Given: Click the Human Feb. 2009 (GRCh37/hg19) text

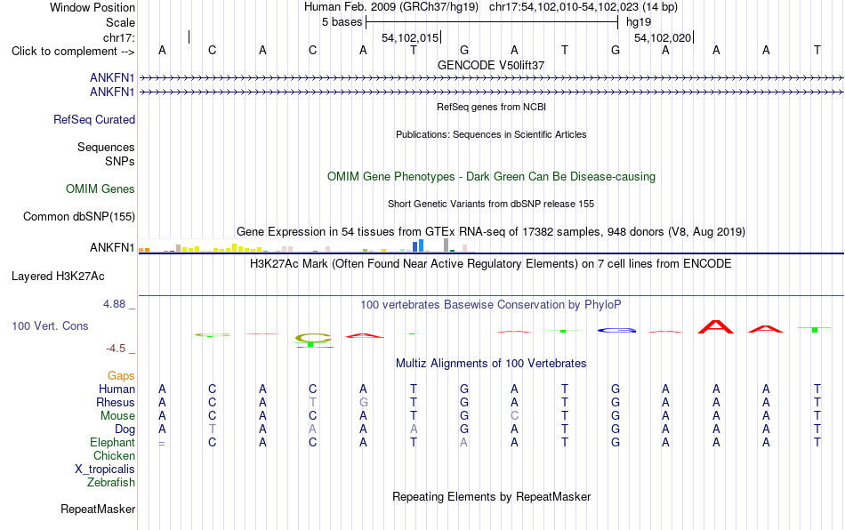Looking at the screenshot, I should coord(391,7).
